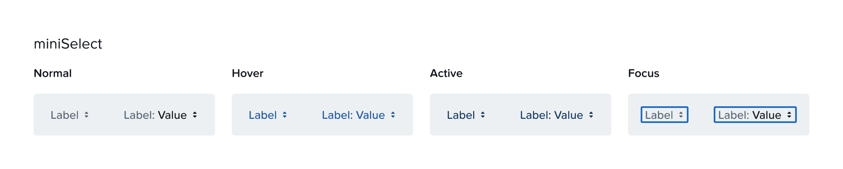Open the Label: Value select under Normal
The width and height of the screenshot is (843, 169).
point(155,115)
